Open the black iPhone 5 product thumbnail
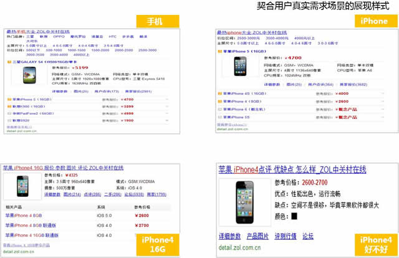This screenshot has width=399, height=258. 240,66
